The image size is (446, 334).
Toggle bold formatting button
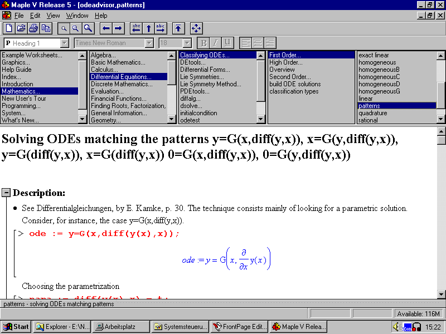pyautogui.click(x=203, y=43)
